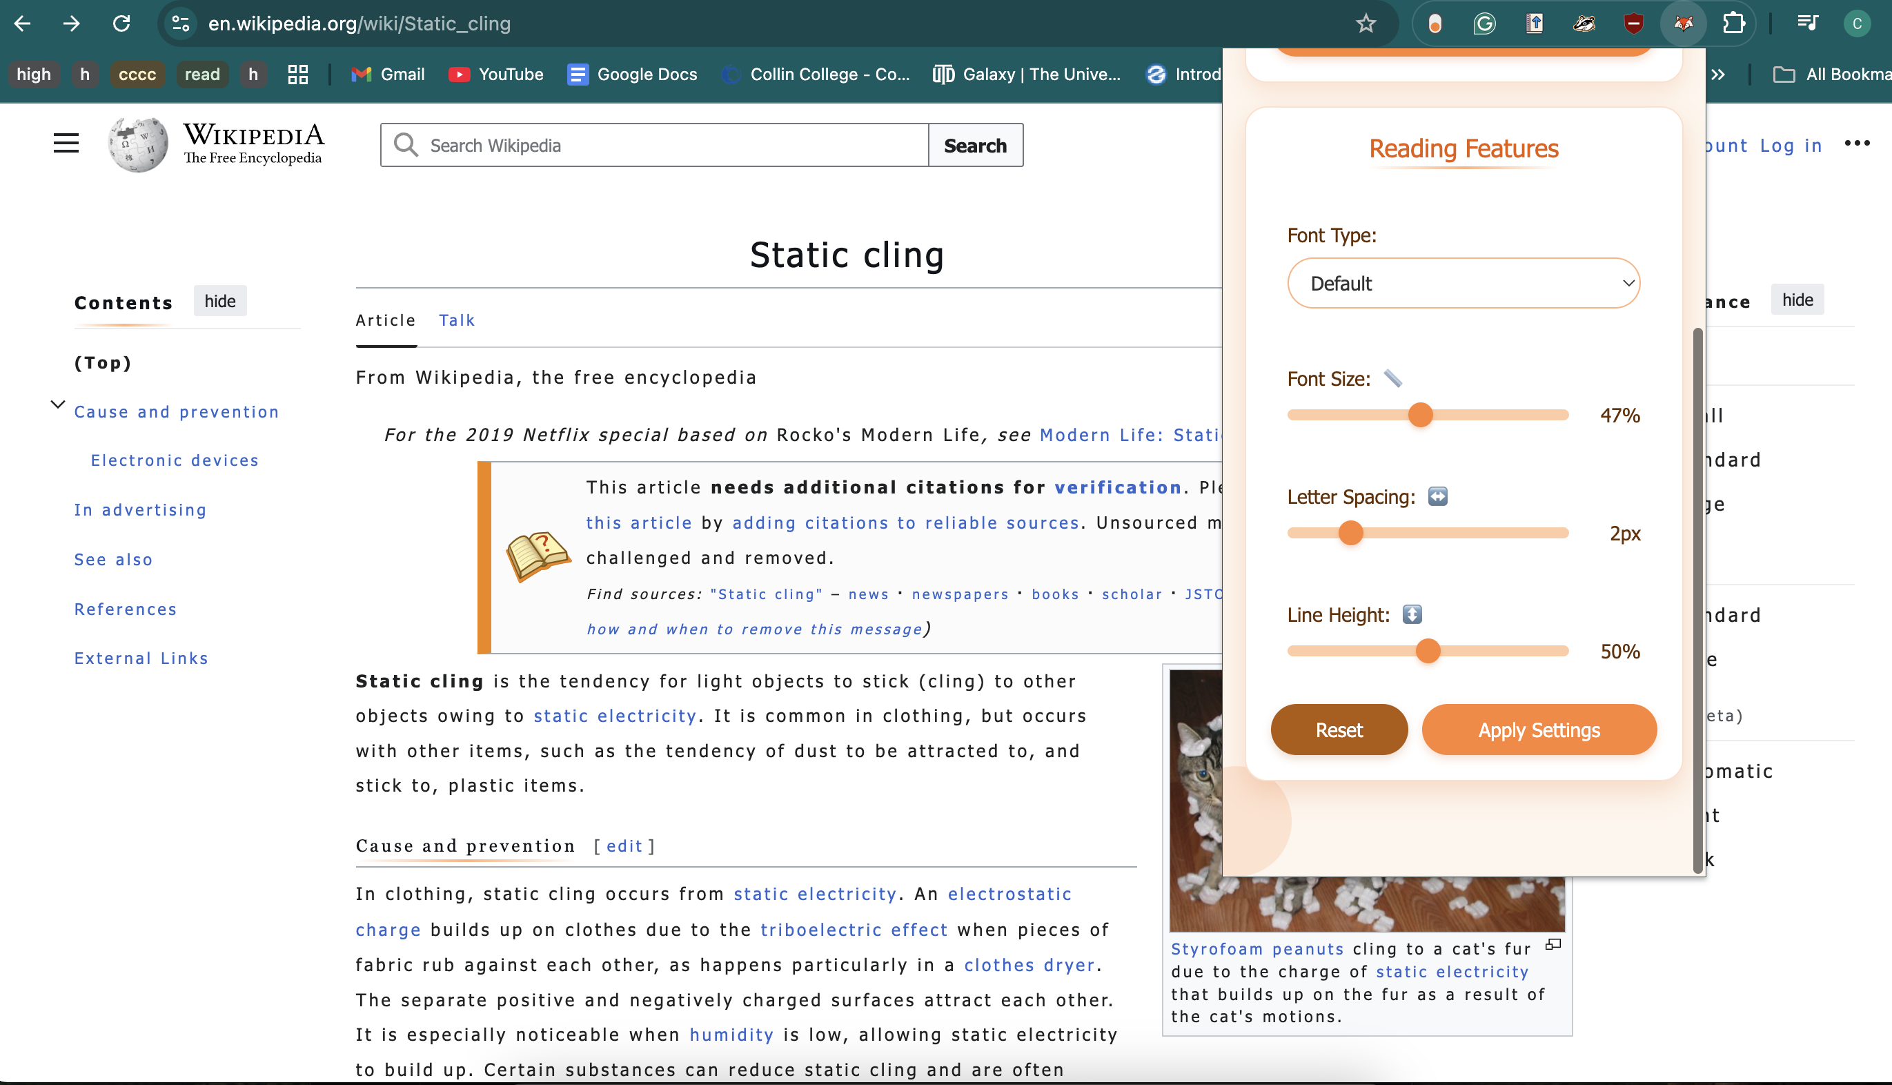Click the browser reload page icon
The height and width of the screenshot is (1085, 1892).
click(121, 23)
